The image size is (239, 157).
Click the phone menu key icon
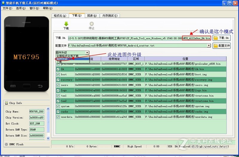[x=13, y=86]
